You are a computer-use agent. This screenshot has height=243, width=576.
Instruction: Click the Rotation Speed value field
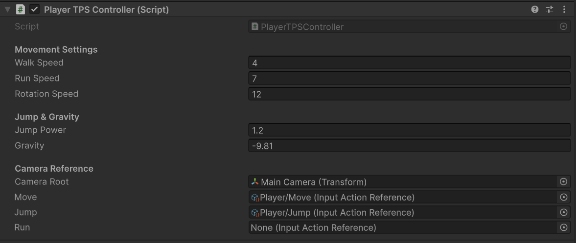[x=409, y=94]
